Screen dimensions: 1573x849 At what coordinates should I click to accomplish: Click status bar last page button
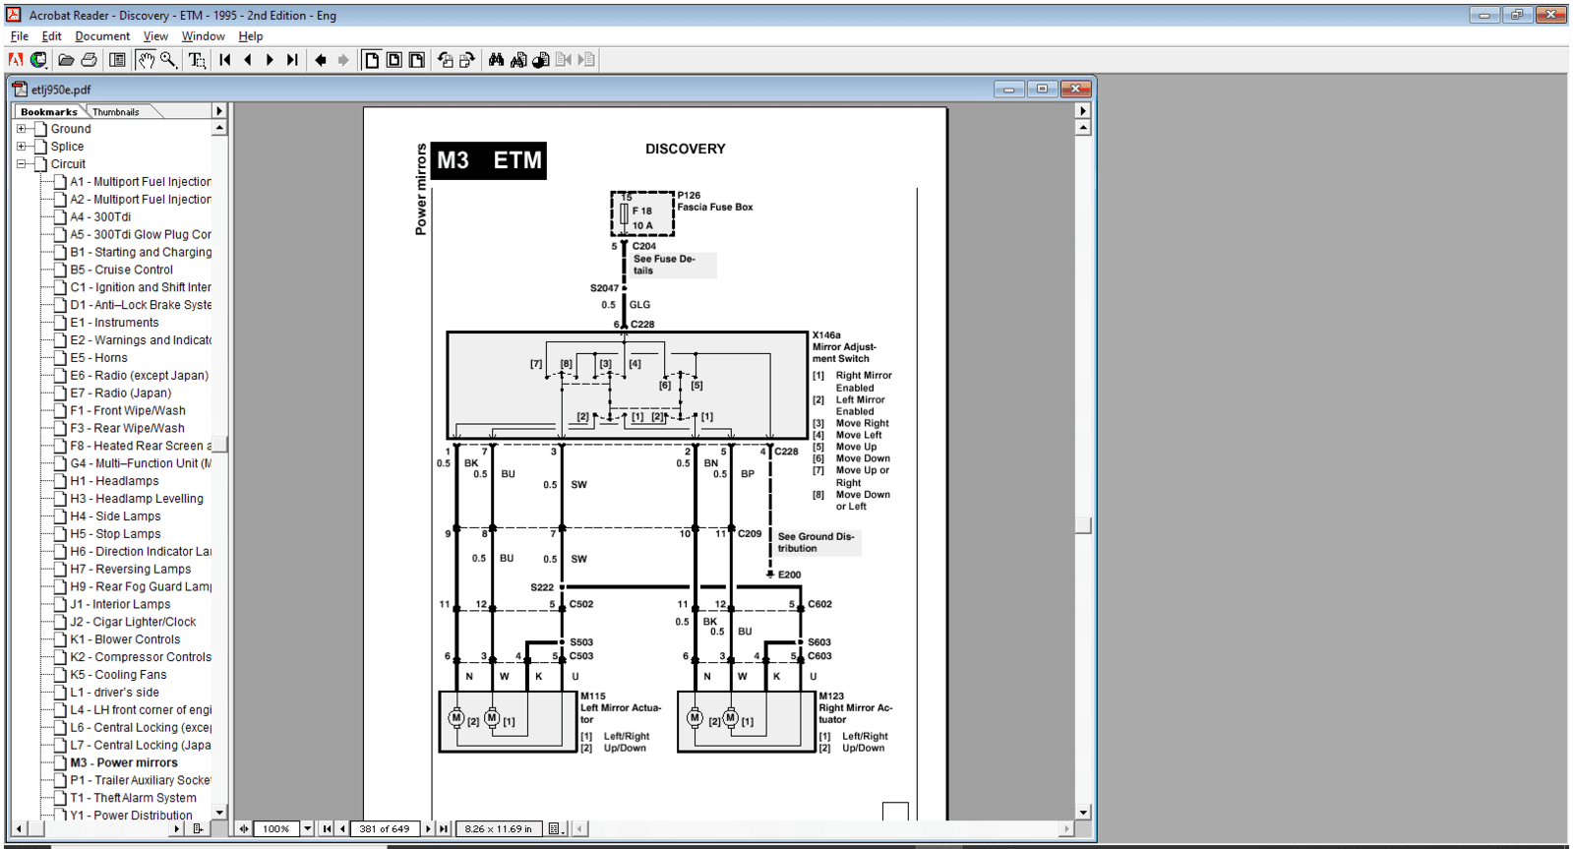point(444,828)
